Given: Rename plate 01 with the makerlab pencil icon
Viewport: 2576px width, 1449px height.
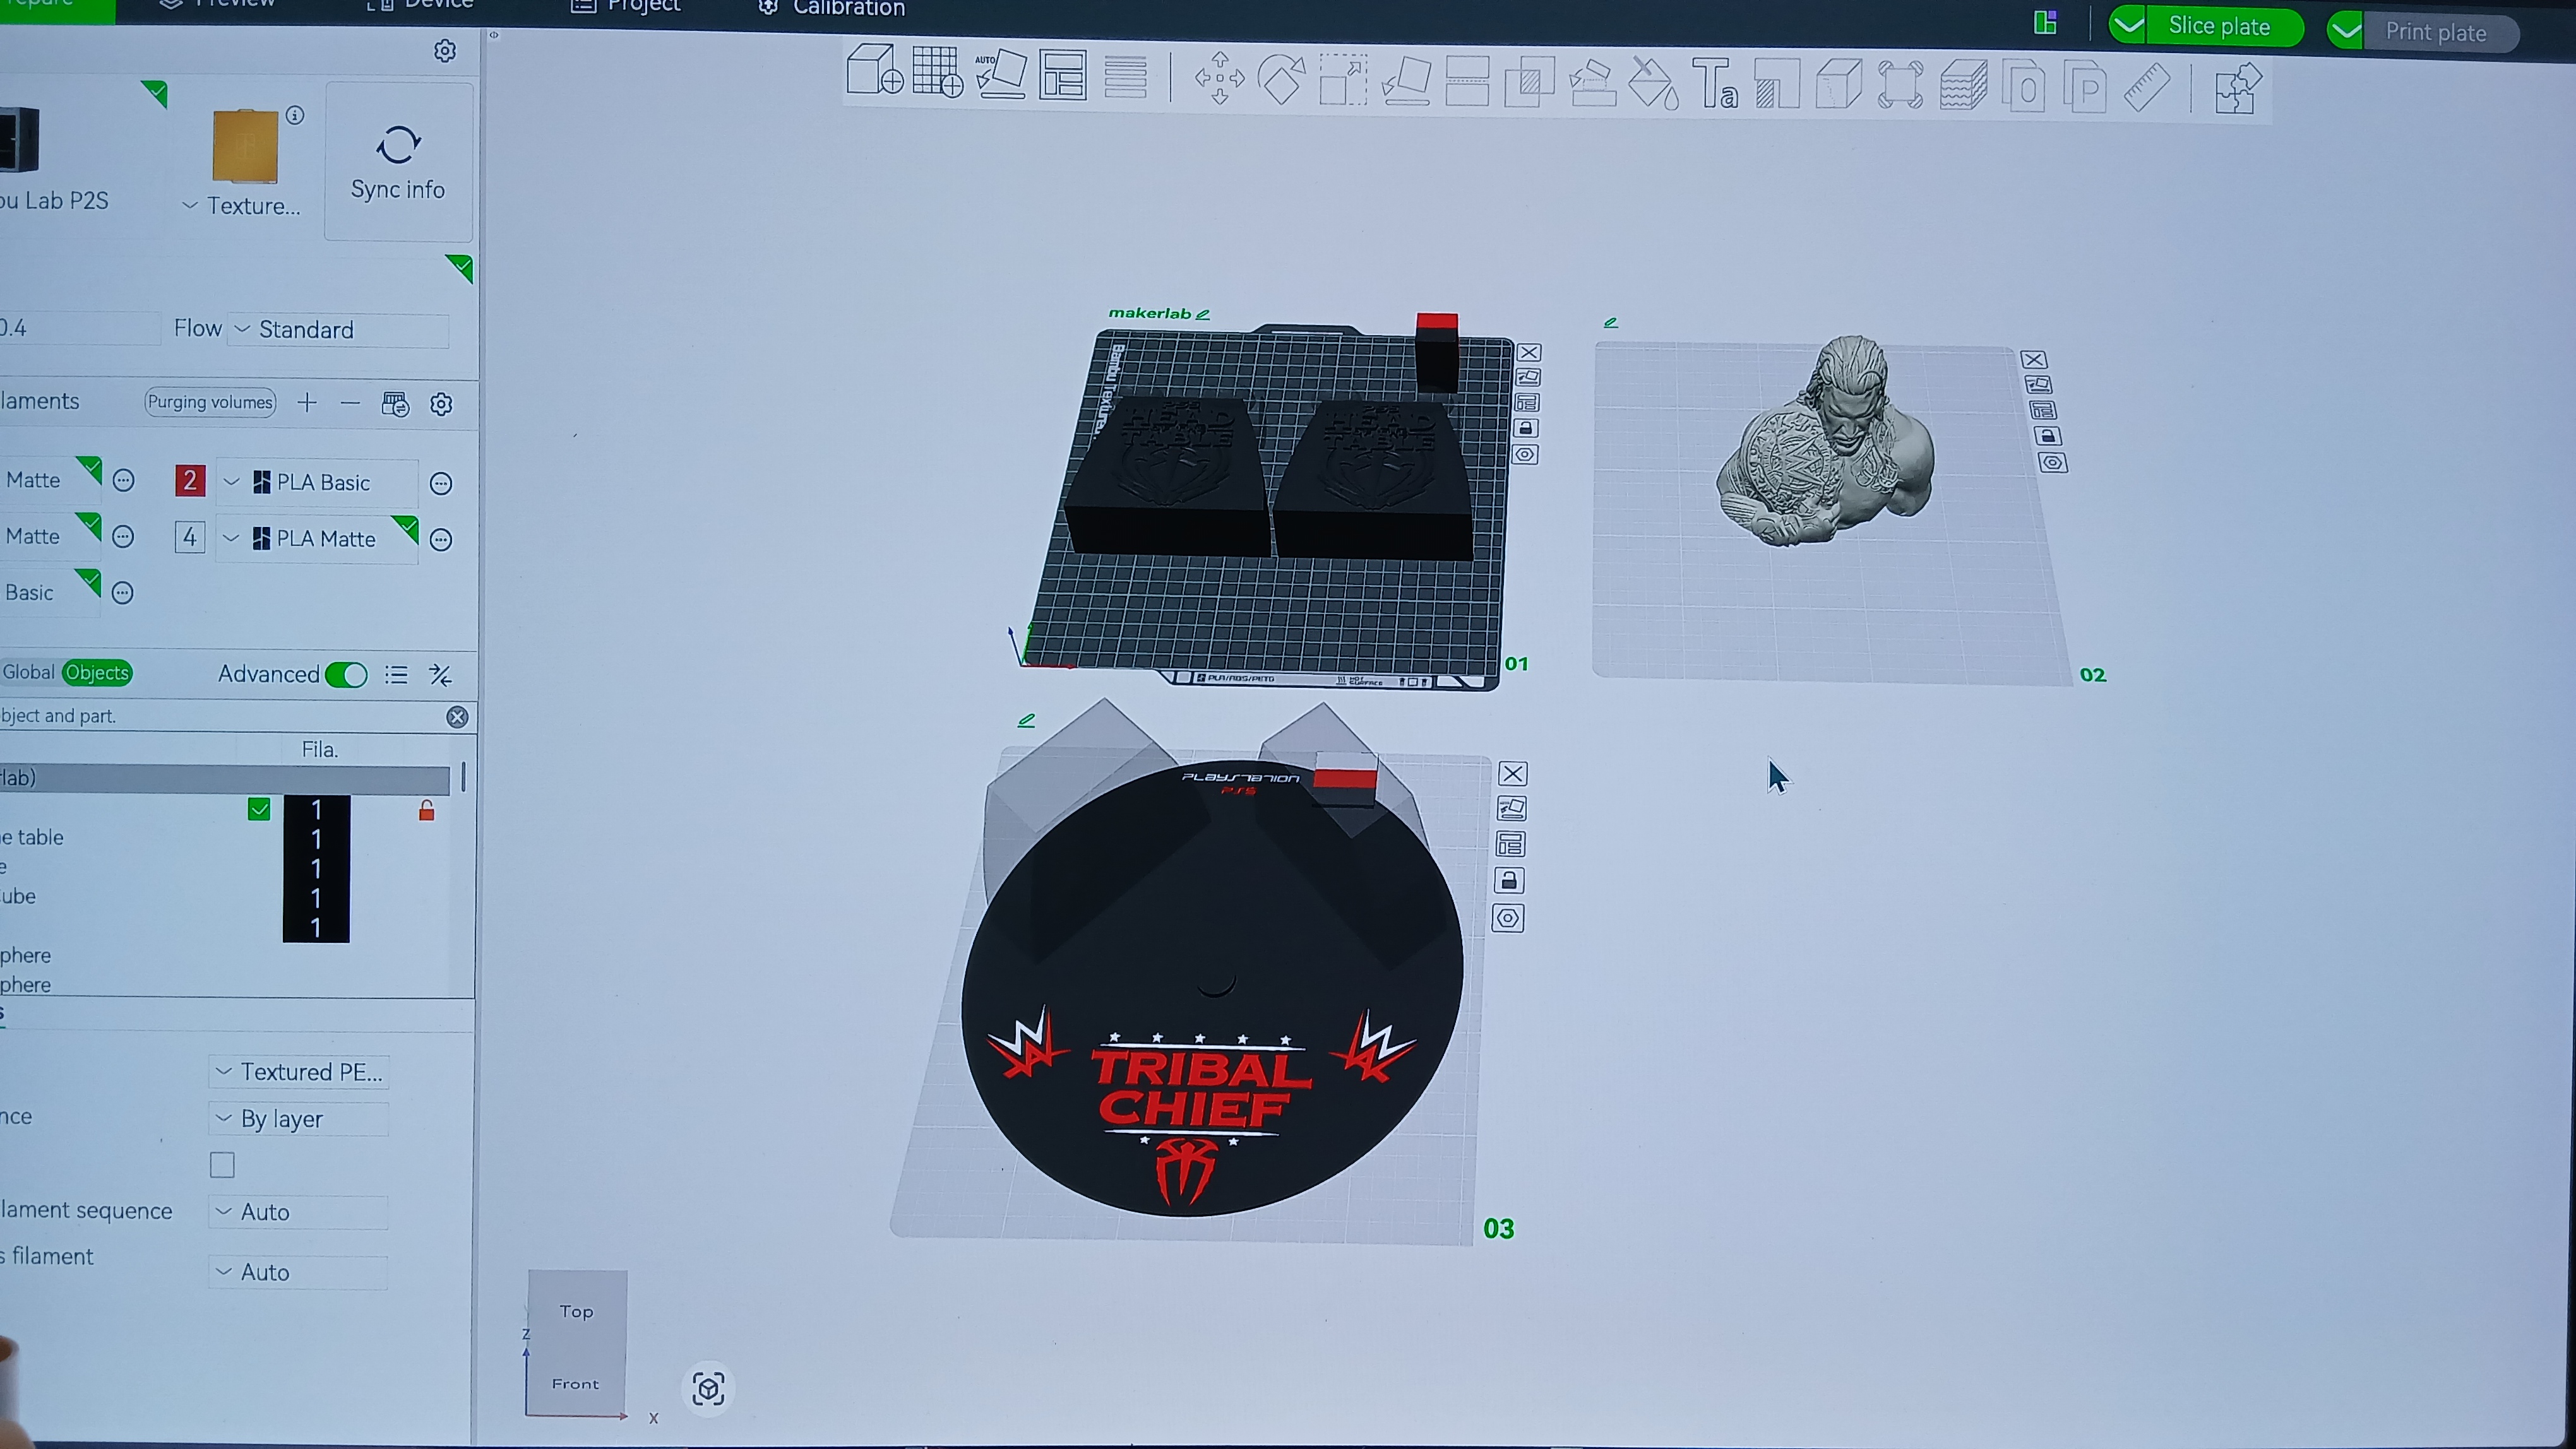Looking at the screenshot, I should point(1203,315).
